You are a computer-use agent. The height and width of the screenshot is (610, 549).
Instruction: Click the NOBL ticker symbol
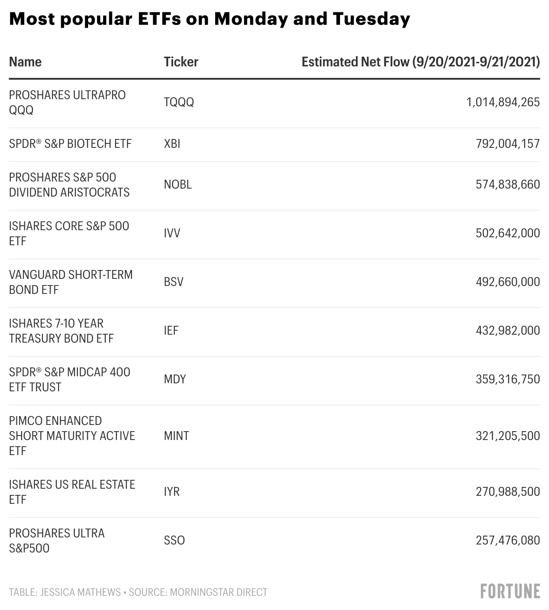point(178,185)
